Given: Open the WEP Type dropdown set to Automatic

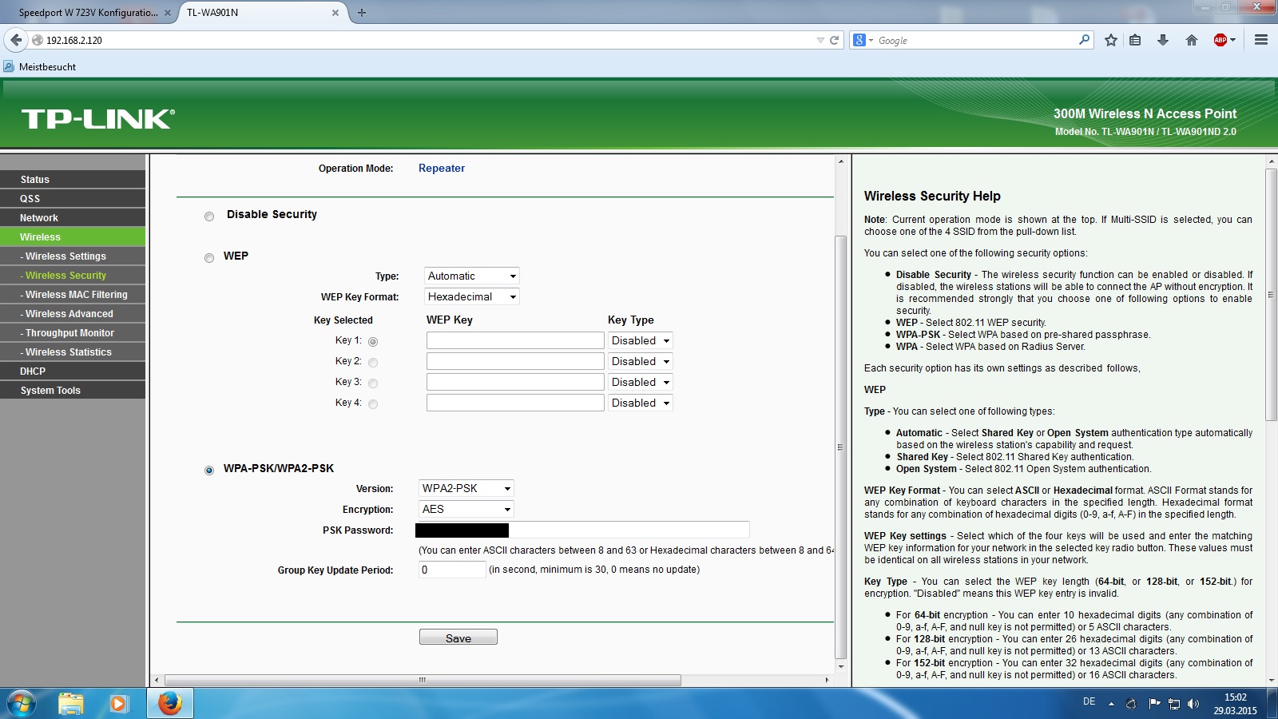Looking at the screenshot, I should coord(472,276).
